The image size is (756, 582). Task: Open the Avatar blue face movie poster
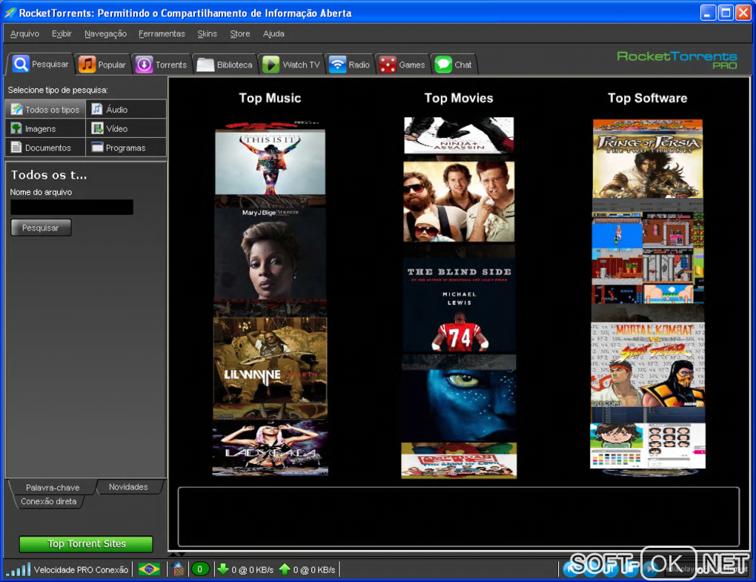click(x=459, y=406)
